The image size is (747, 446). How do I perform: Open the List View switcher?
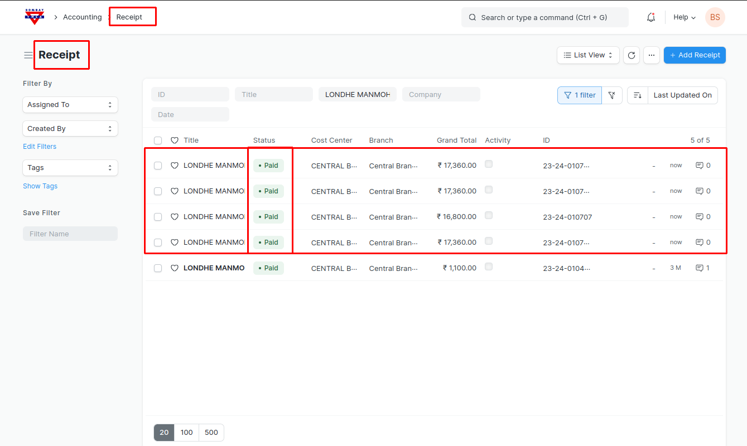pos(588,55)
